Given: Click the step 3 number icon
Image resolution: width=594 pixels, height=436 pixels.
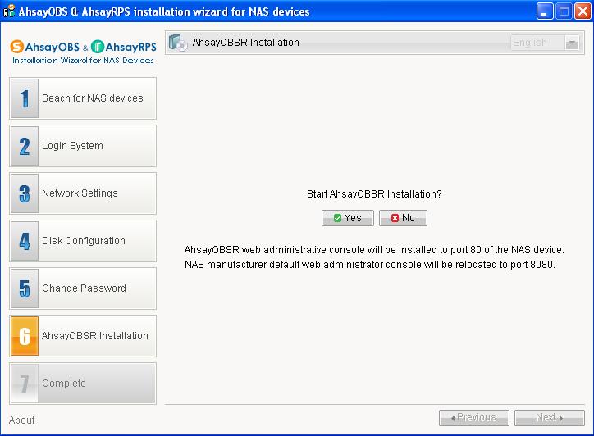Looking at the screenshot, I should 25,193.
